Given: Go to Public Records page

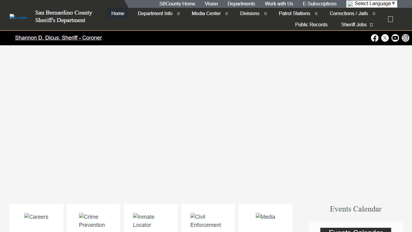Looking at the screenshot, I should pyautogui.click(x=311, y=25).
